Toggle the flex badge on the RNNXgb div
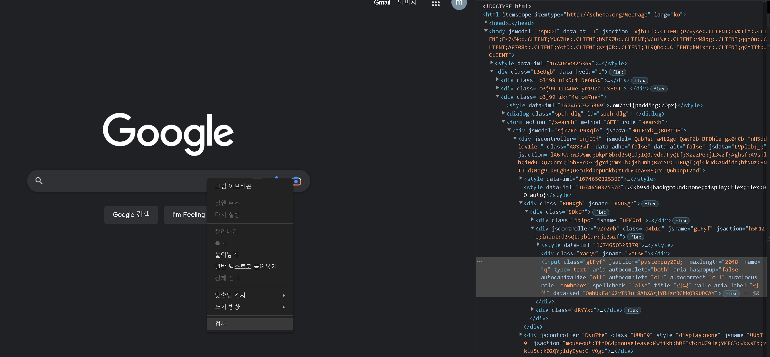770x357 pixels. tap(650, 204)
